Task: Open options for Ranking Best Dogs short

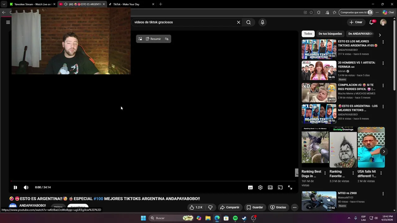Action: tap(325, 173)
